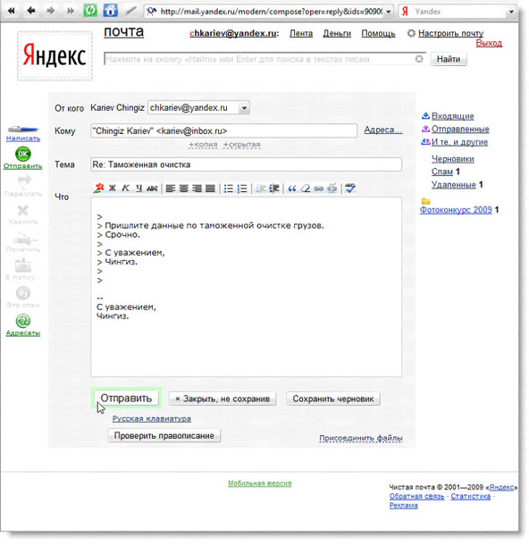Open the И те, и другие folder
This screenshot has height=554, width=529.
(459, 142)
